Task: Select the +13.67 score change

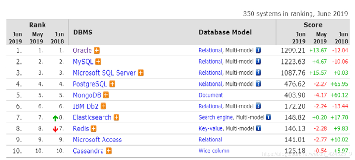Action: click(318, 51)
